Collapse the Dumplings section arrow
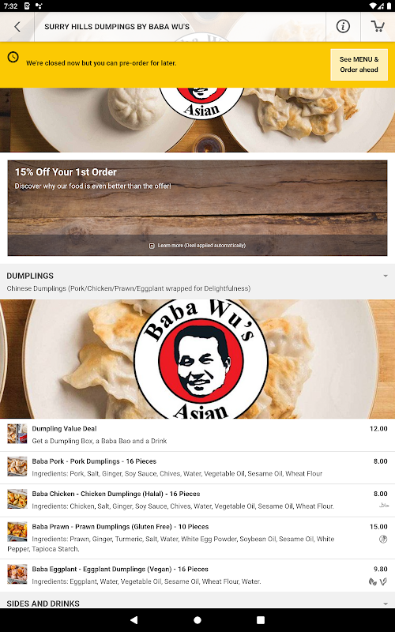The width and height of the screenshot is (395, 632). 386,276
